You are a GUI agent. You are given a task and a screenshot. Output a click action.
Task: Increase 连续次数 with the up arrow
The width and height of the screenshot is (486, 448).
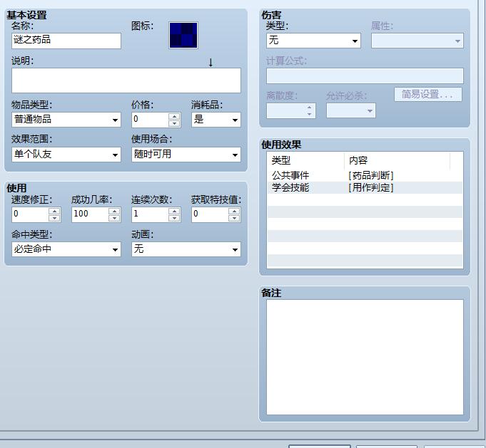coord(175,211)
